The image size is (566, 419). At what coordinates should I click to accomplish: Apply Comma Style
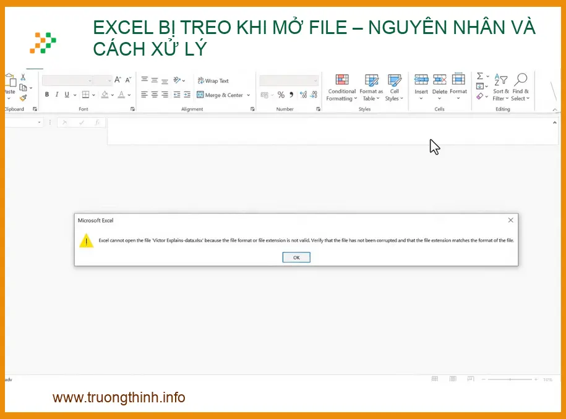click(x=291, y=95)
